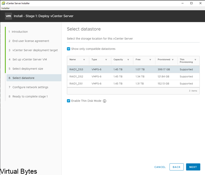Go to step 1 Introduction
The width and height of the screenshot is (205, 175).
(18, 32)
